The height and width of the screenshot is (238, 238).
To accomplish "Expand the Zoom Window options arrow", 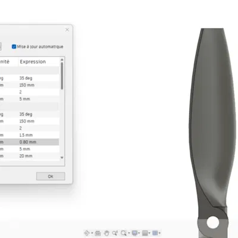I will coord(129,233).
